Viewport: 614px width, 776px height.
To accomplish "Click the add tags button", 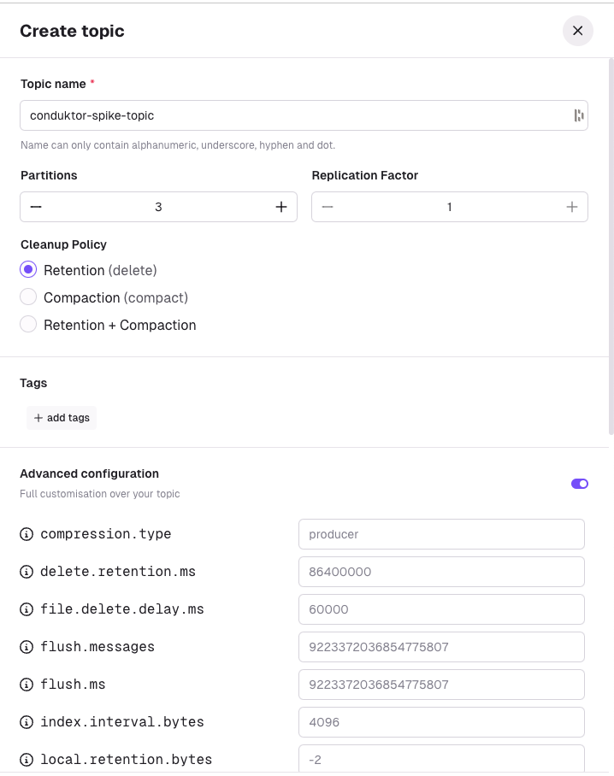I will click(62, 418).
